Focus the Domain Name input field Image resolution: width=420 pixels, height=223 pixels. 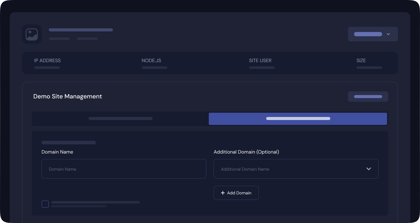124,169
